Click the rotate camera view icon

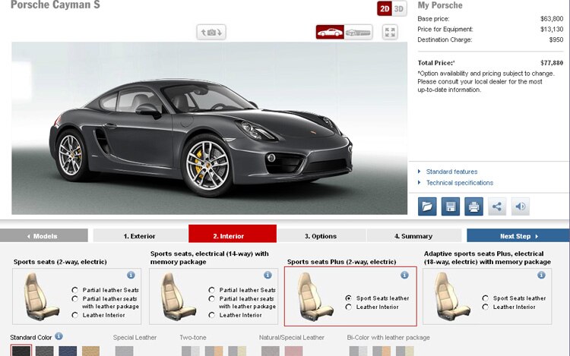(211, 33)
